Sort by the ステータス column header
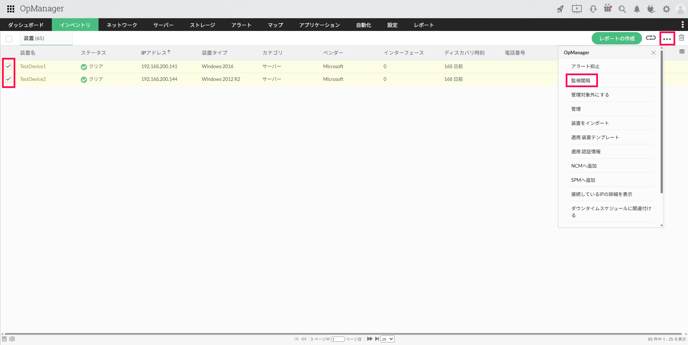The image size is (688, 345). coord(93,53)
